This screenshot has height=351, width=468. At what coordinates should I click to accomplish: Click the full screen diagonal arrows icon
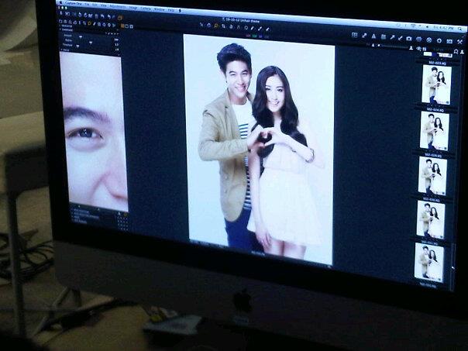364,36
